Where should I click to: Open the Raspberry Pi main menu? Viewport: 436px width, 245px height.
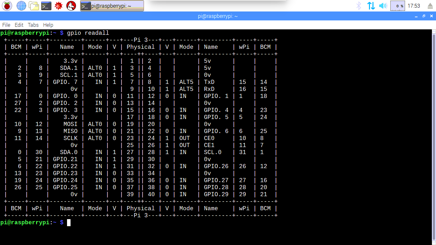pyautogui.click(x=7, y=5)
